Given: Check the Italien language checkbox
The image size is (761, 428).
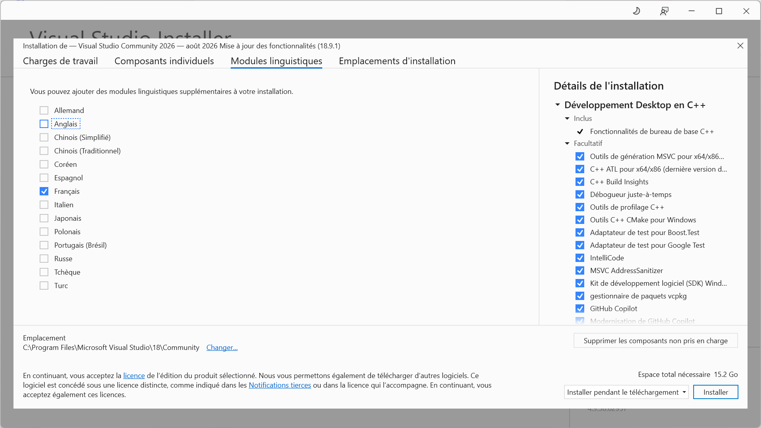Looking at the screenshot, I should [x=44, y=205].
